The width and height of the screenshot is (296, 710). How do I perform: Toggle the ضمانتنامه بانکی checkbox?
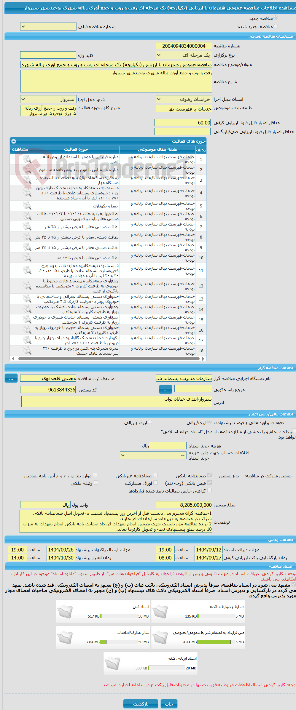click(209, 475)
